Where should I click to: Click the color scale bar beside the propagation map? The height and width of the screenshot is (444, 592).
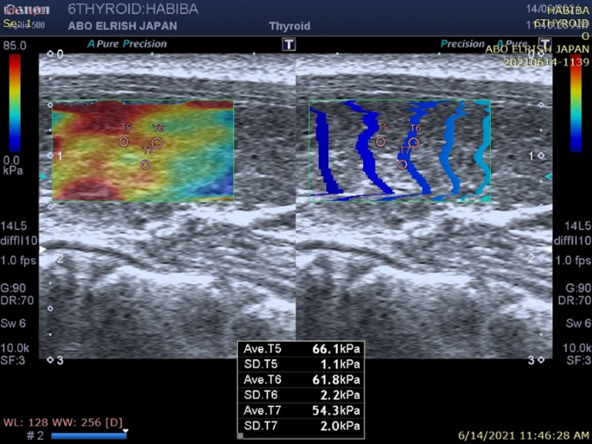click(x=576, y=103)
